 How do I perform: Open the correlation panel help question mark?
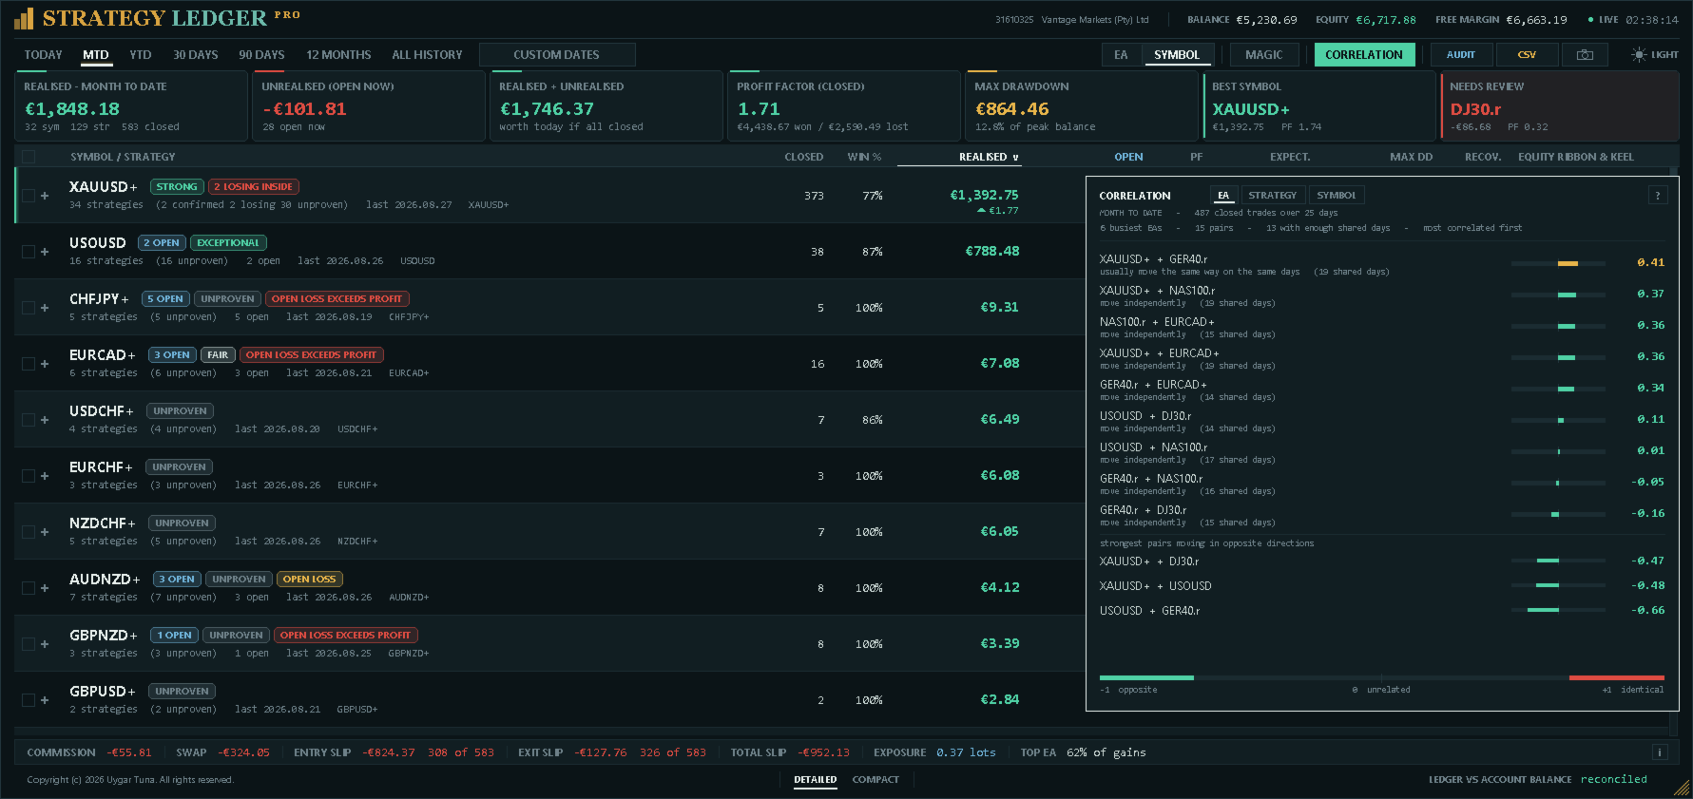tap(1658, 196)
